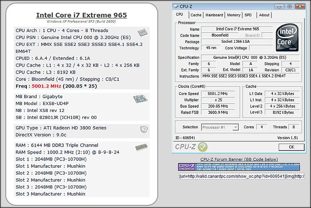The width and height of the screenshot is (311, 208).
Task: Click the CPU chip icon in report
Action: pos(143,32)
